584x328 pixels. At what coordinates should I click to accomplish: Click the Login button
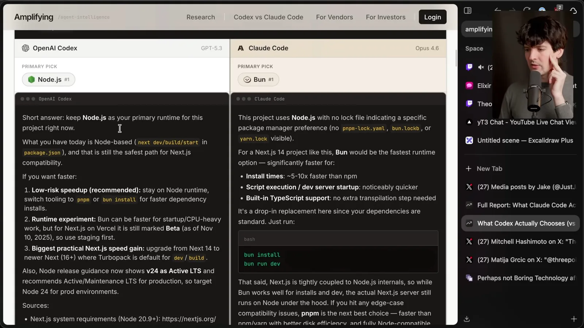[x=433, y=17]
